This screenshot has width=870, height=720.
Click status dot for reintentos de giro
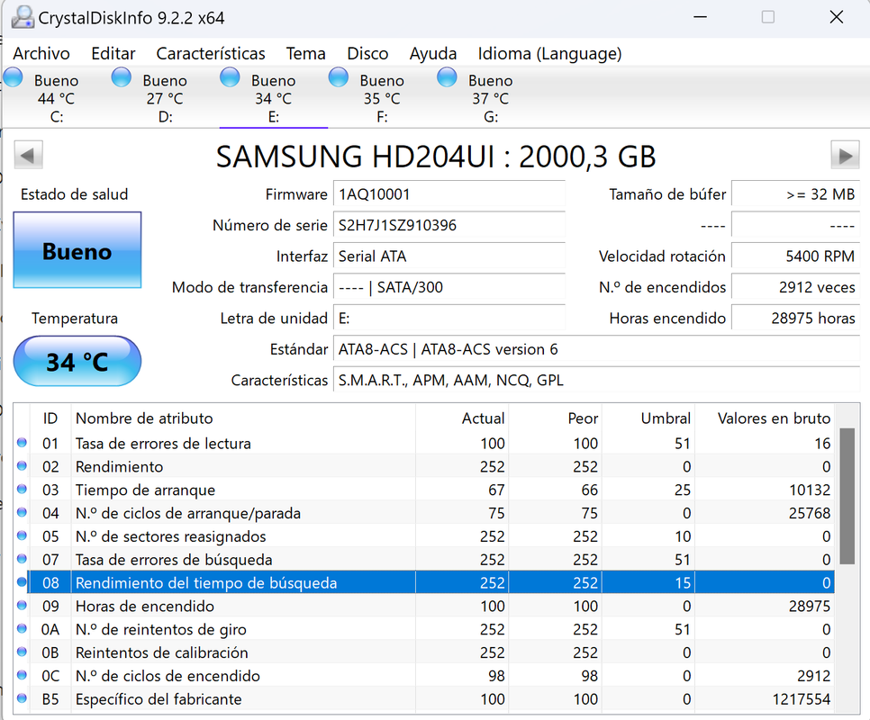(x=22, y=628)
